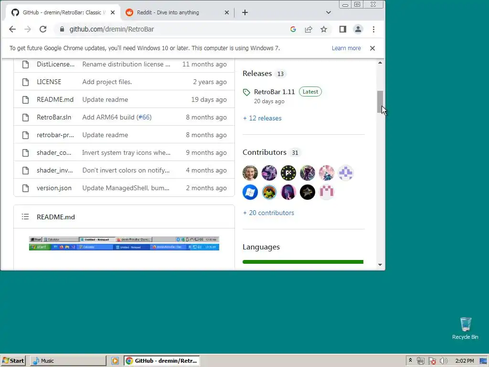
Task: Open tab search chevron
Action: (x=329, y=12)
